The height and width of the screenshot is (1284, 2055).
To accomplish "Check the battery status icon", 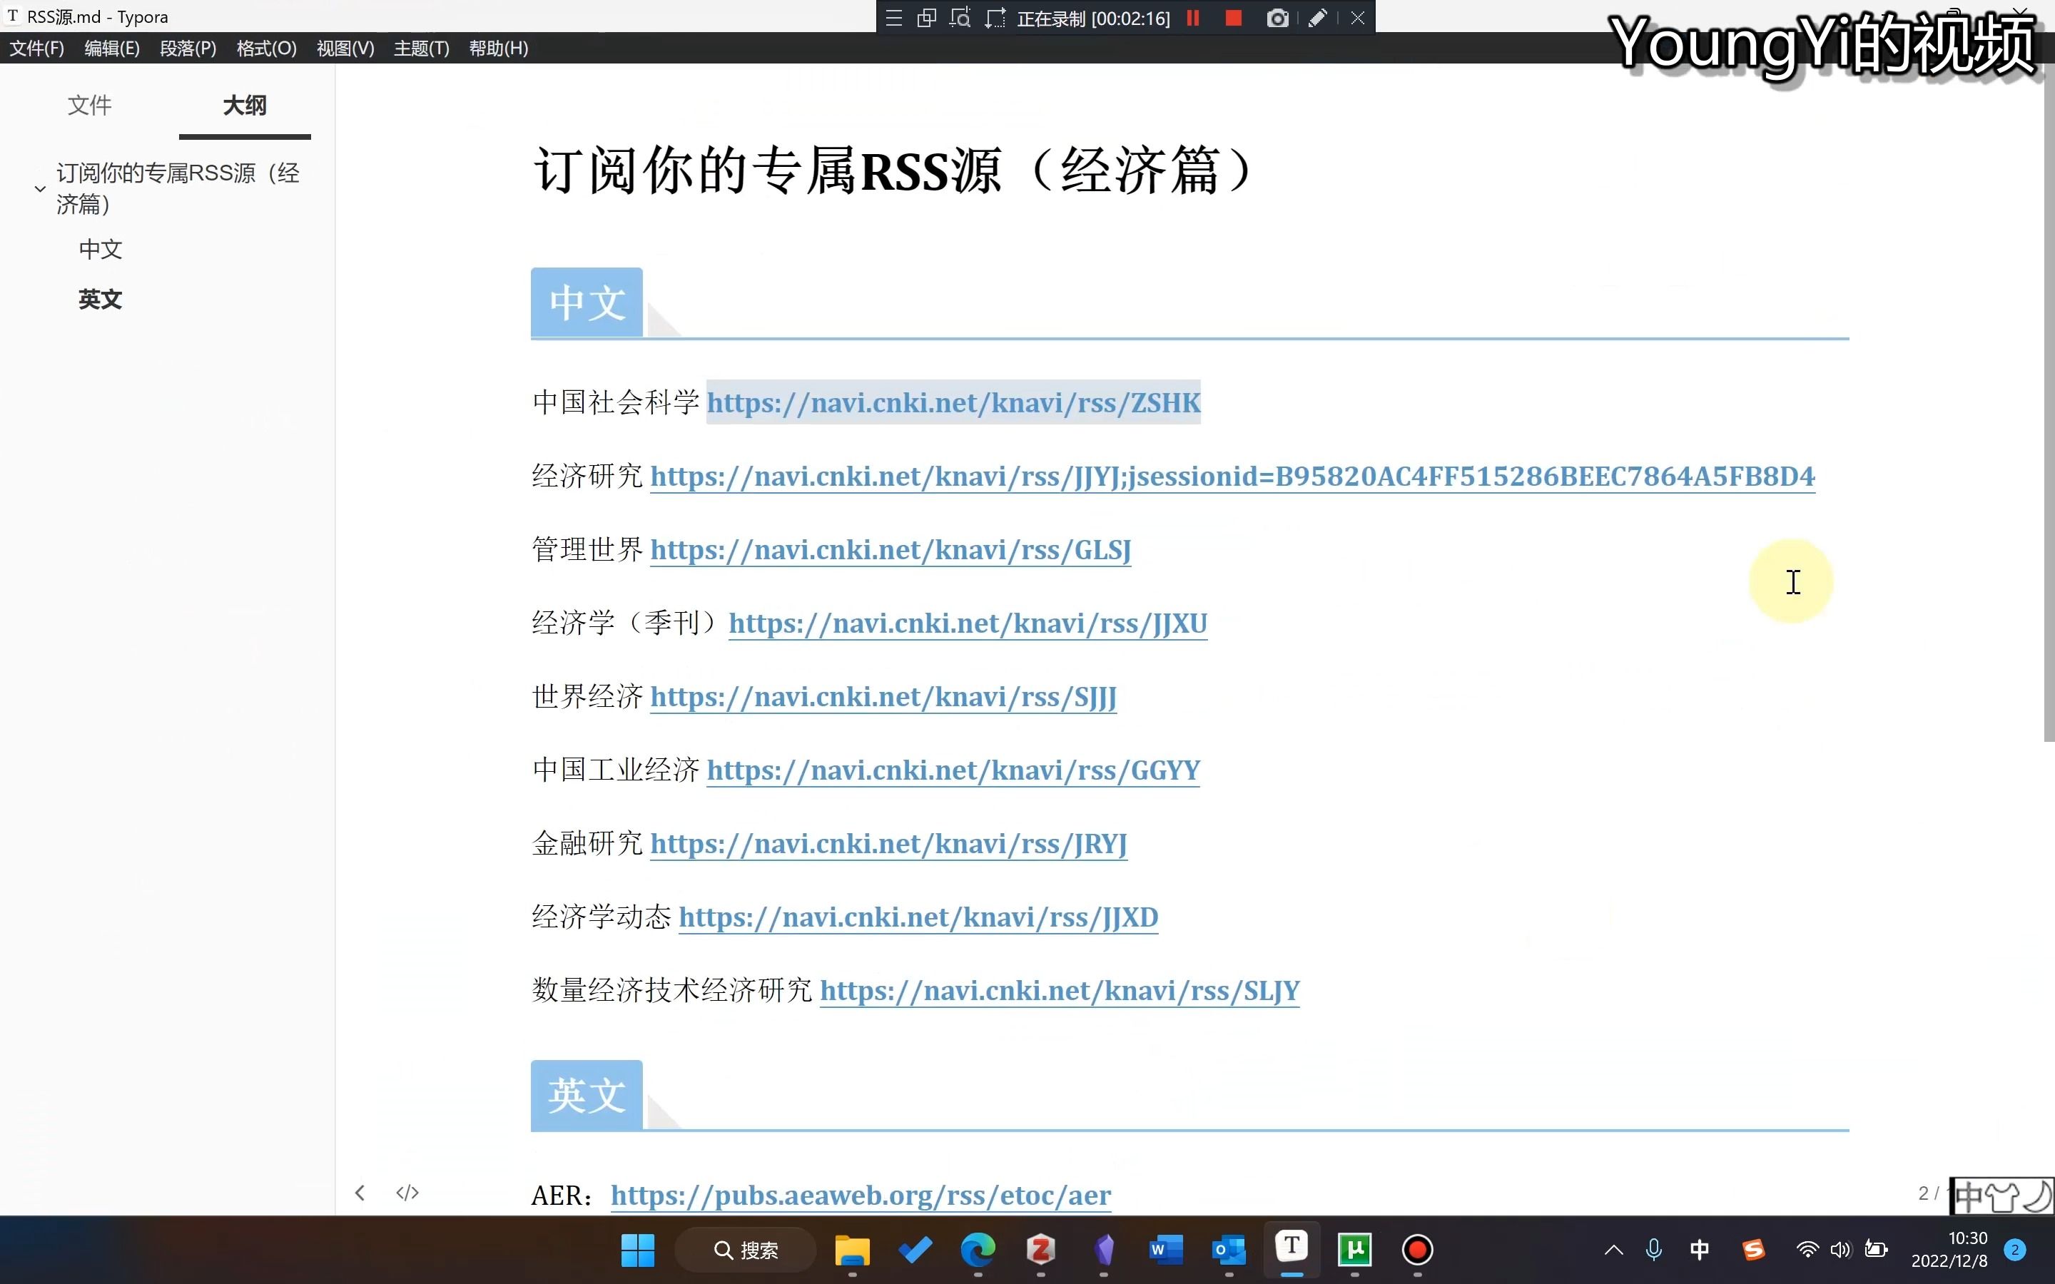I will 1876,1250.
